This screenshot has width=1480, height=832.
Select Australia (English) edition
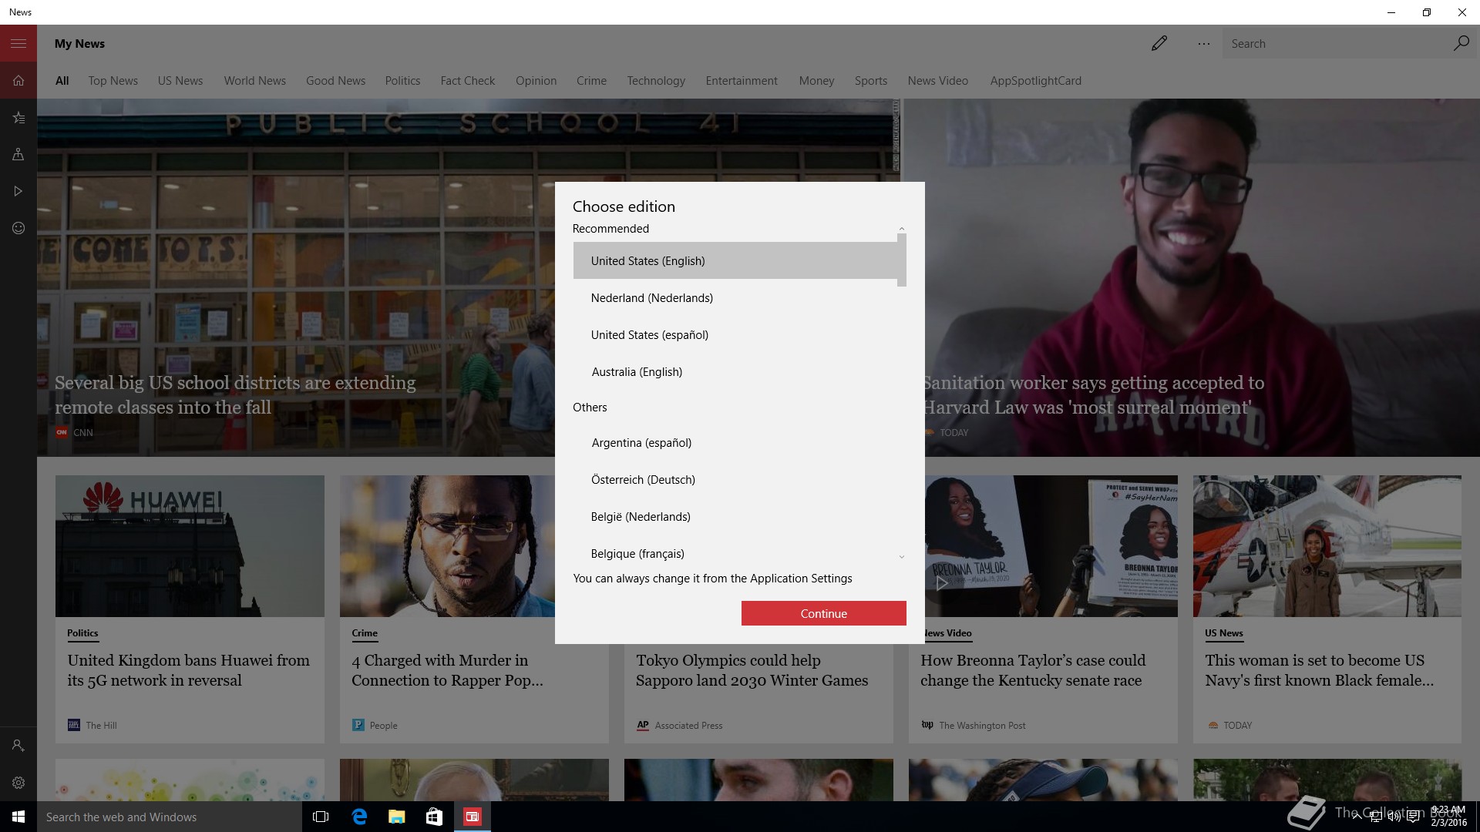[735, 372]
